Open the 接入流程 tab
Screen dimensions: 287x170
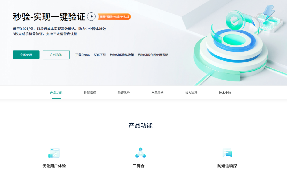pos(191,92)
